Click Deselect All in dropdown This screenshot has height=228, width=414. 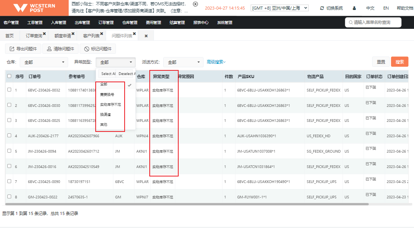[x=126, y=74]
